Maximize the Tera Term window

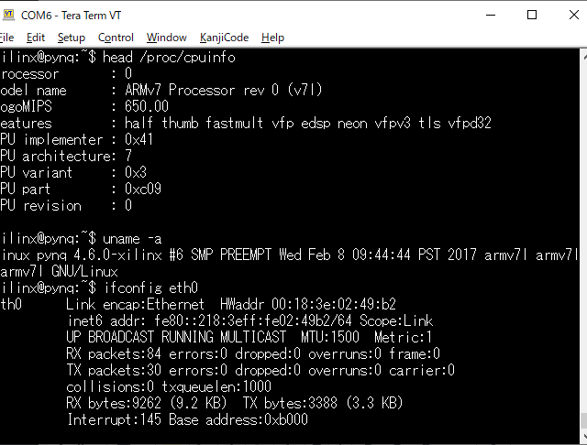(x=532, y=15)
